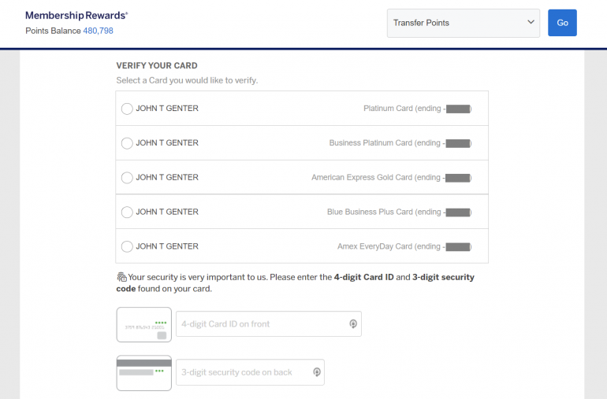Click the Verify Your Card heading
This screenshot has width=607, height=399.
(x=157, y=65)
